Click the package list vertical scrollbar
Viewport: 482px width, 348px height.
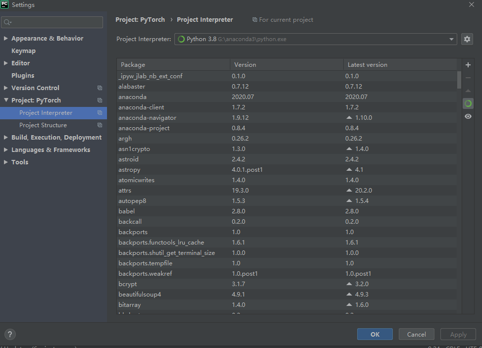coord(459,80)
